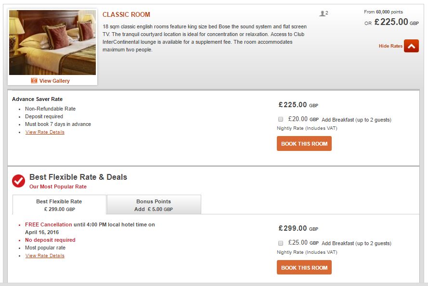This screenshot has height=286, width=428.
Task: Click the CLASSIC ROOM title
Action: [126, 15]
